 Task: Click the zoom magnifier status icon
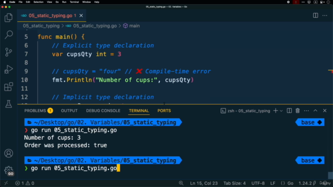click(x=181, y=183)
